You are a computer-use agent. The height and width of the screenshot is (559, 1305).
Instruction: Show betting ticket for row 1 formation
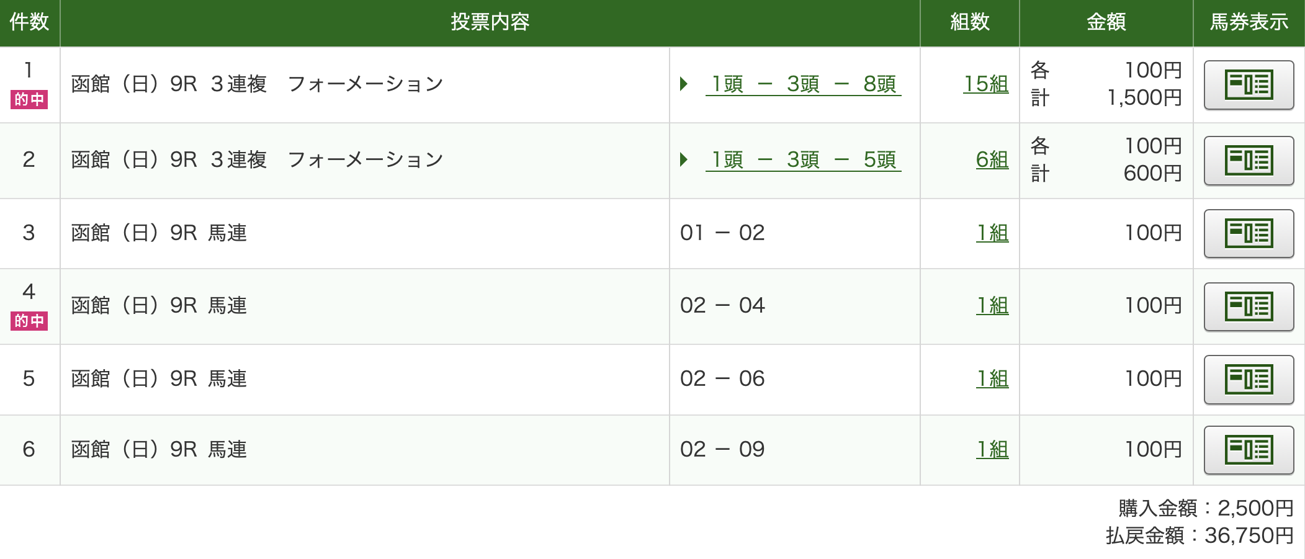pyautogui.click(x=1249, y=85)
